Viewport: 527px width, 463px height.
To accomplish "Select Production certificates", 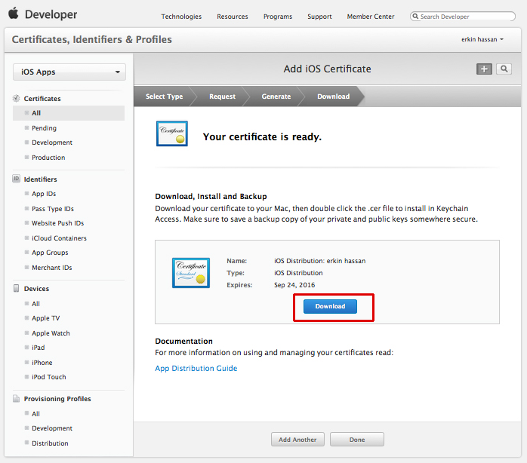I will pyautogui.click(x=48, y=158).
